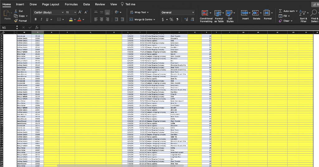This screenshot has height=167, width=319.
Task: Switch to the Formulas tab
Action: (x=71, y=4)
